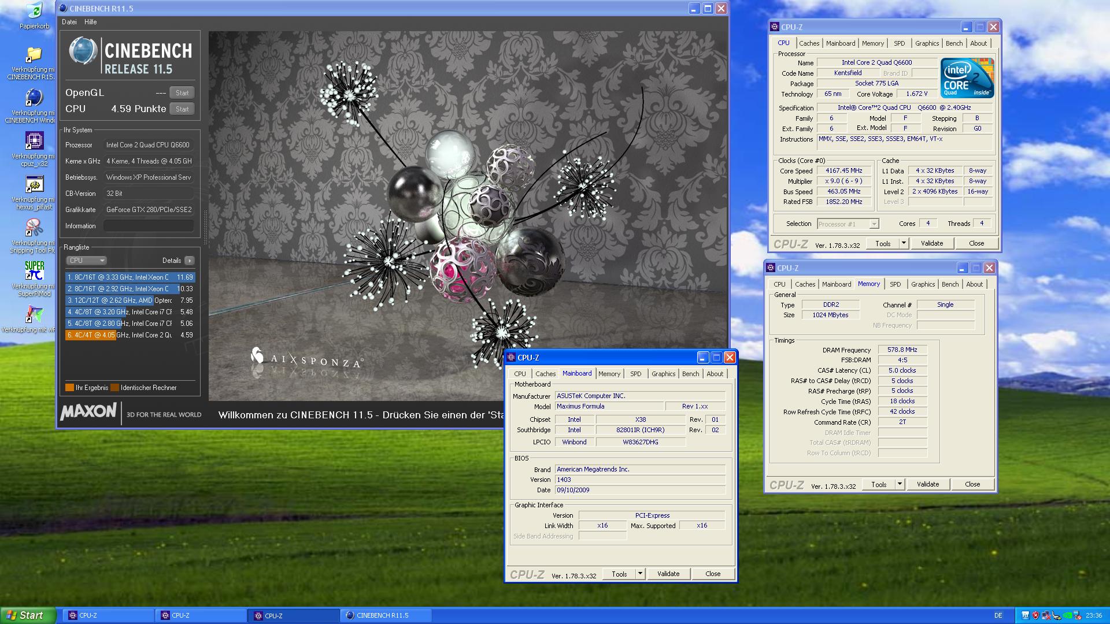Open the cpuz_x32 desktop shortcut
The height and width of the screenshot is (624, 1110).
point(34,141)
